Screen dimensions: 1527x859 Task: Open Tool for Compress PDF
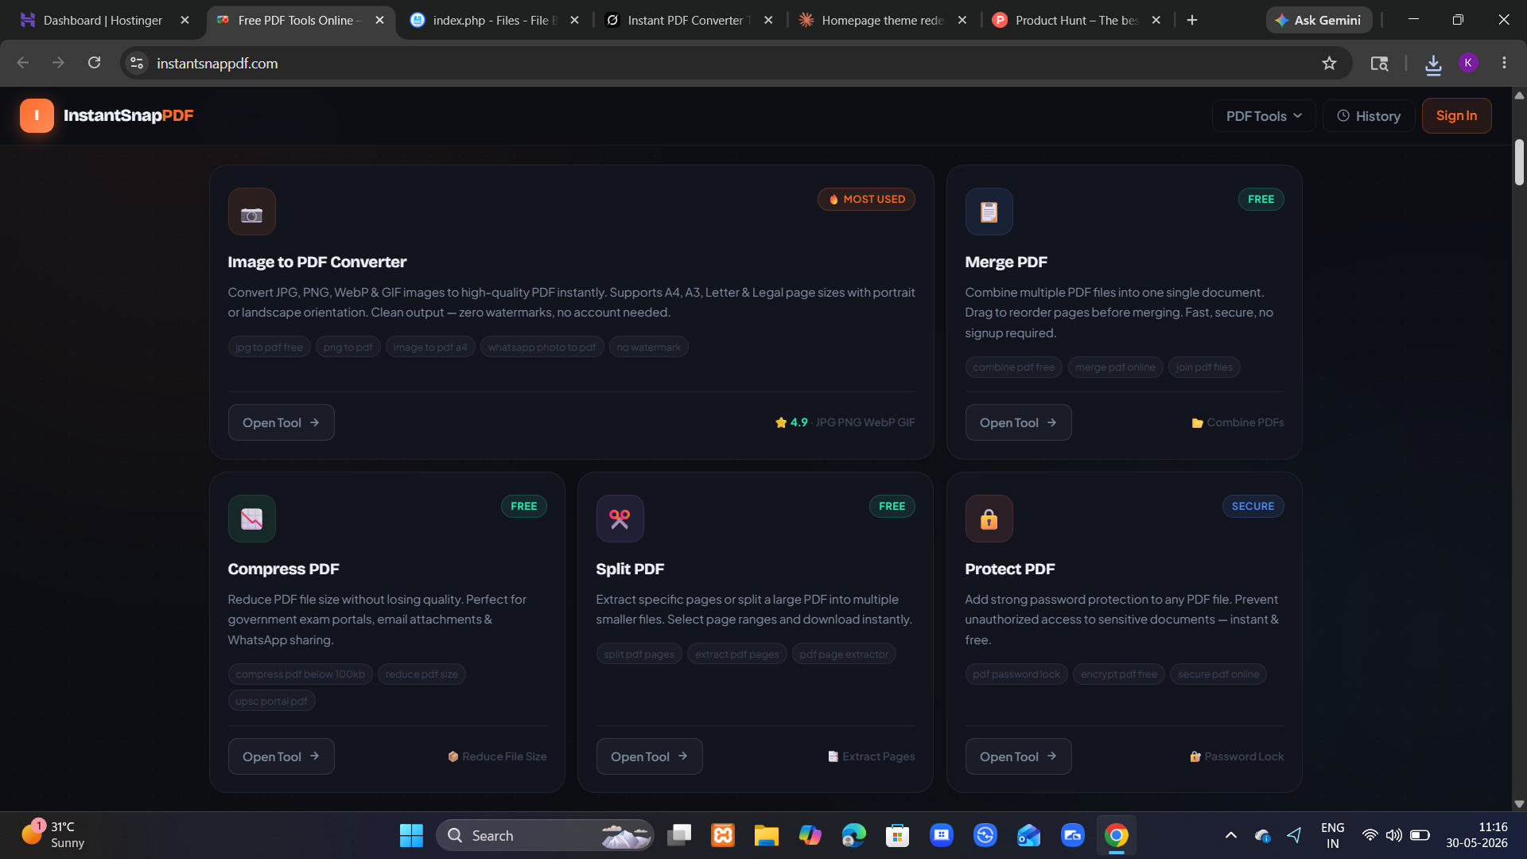tap(281, 756)
